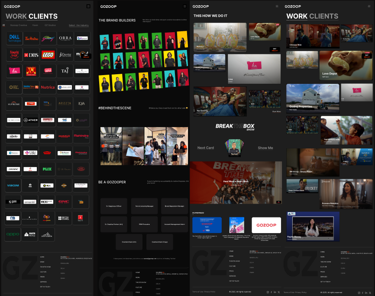Image resolution: width=375 pixels, height=296 pixels.
Task: Open the DBS client logo tile
Action: point(31,55)
